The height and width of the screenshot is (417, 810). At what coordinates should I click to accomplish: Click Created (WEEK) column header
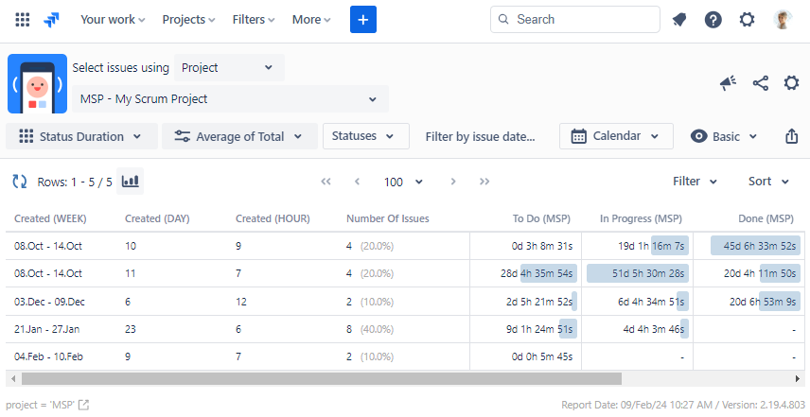[x=50, y=218]
